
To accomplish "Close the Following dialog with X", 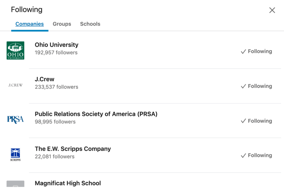I will tap(272, 10).
